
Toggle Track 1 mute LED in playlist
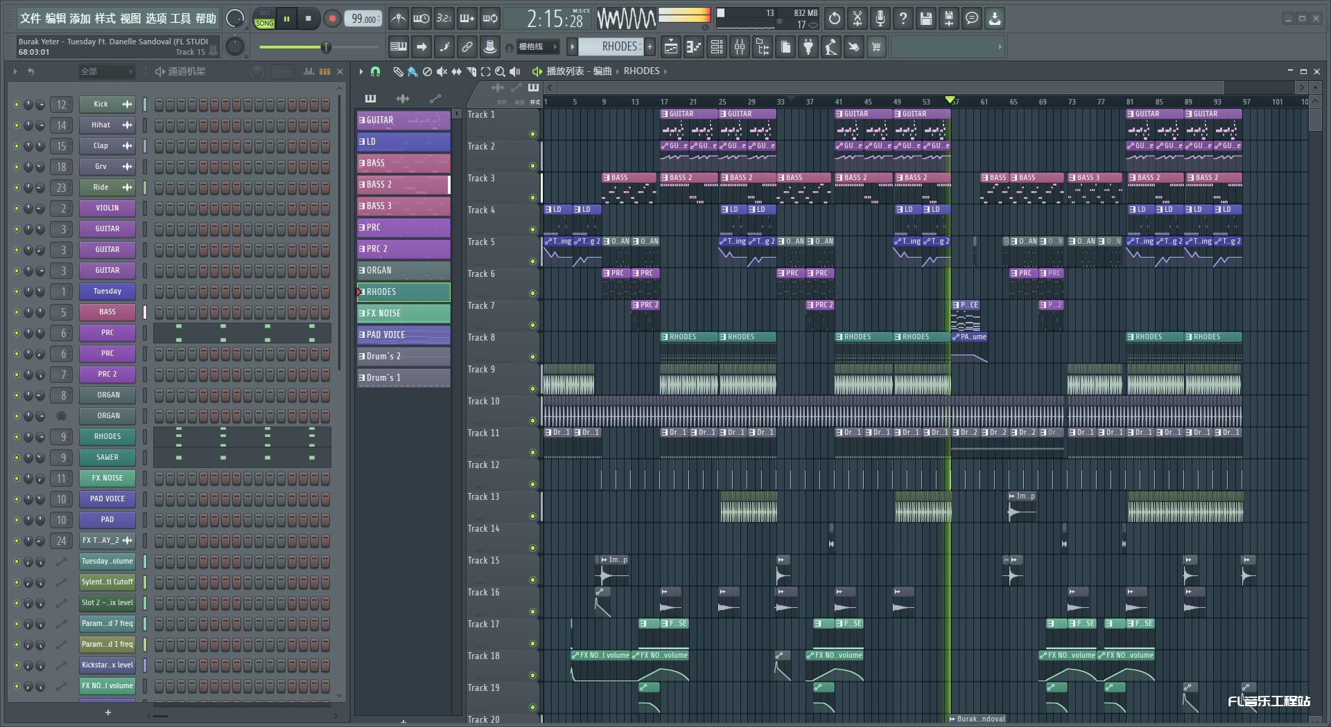532,134
